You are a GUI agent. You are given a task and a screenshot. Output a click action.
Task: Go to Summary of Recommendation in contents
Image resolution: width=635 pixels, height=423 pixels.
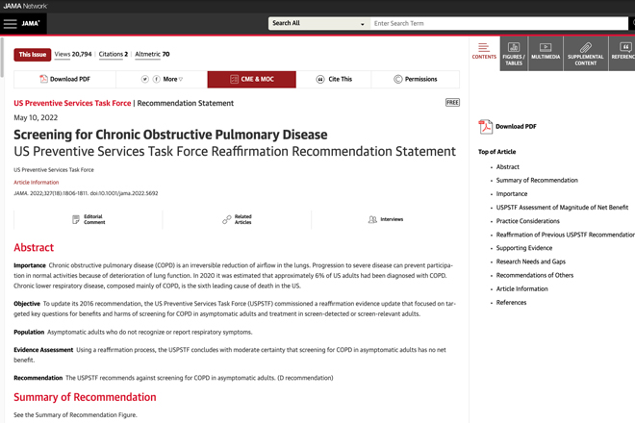click(537, 180)
